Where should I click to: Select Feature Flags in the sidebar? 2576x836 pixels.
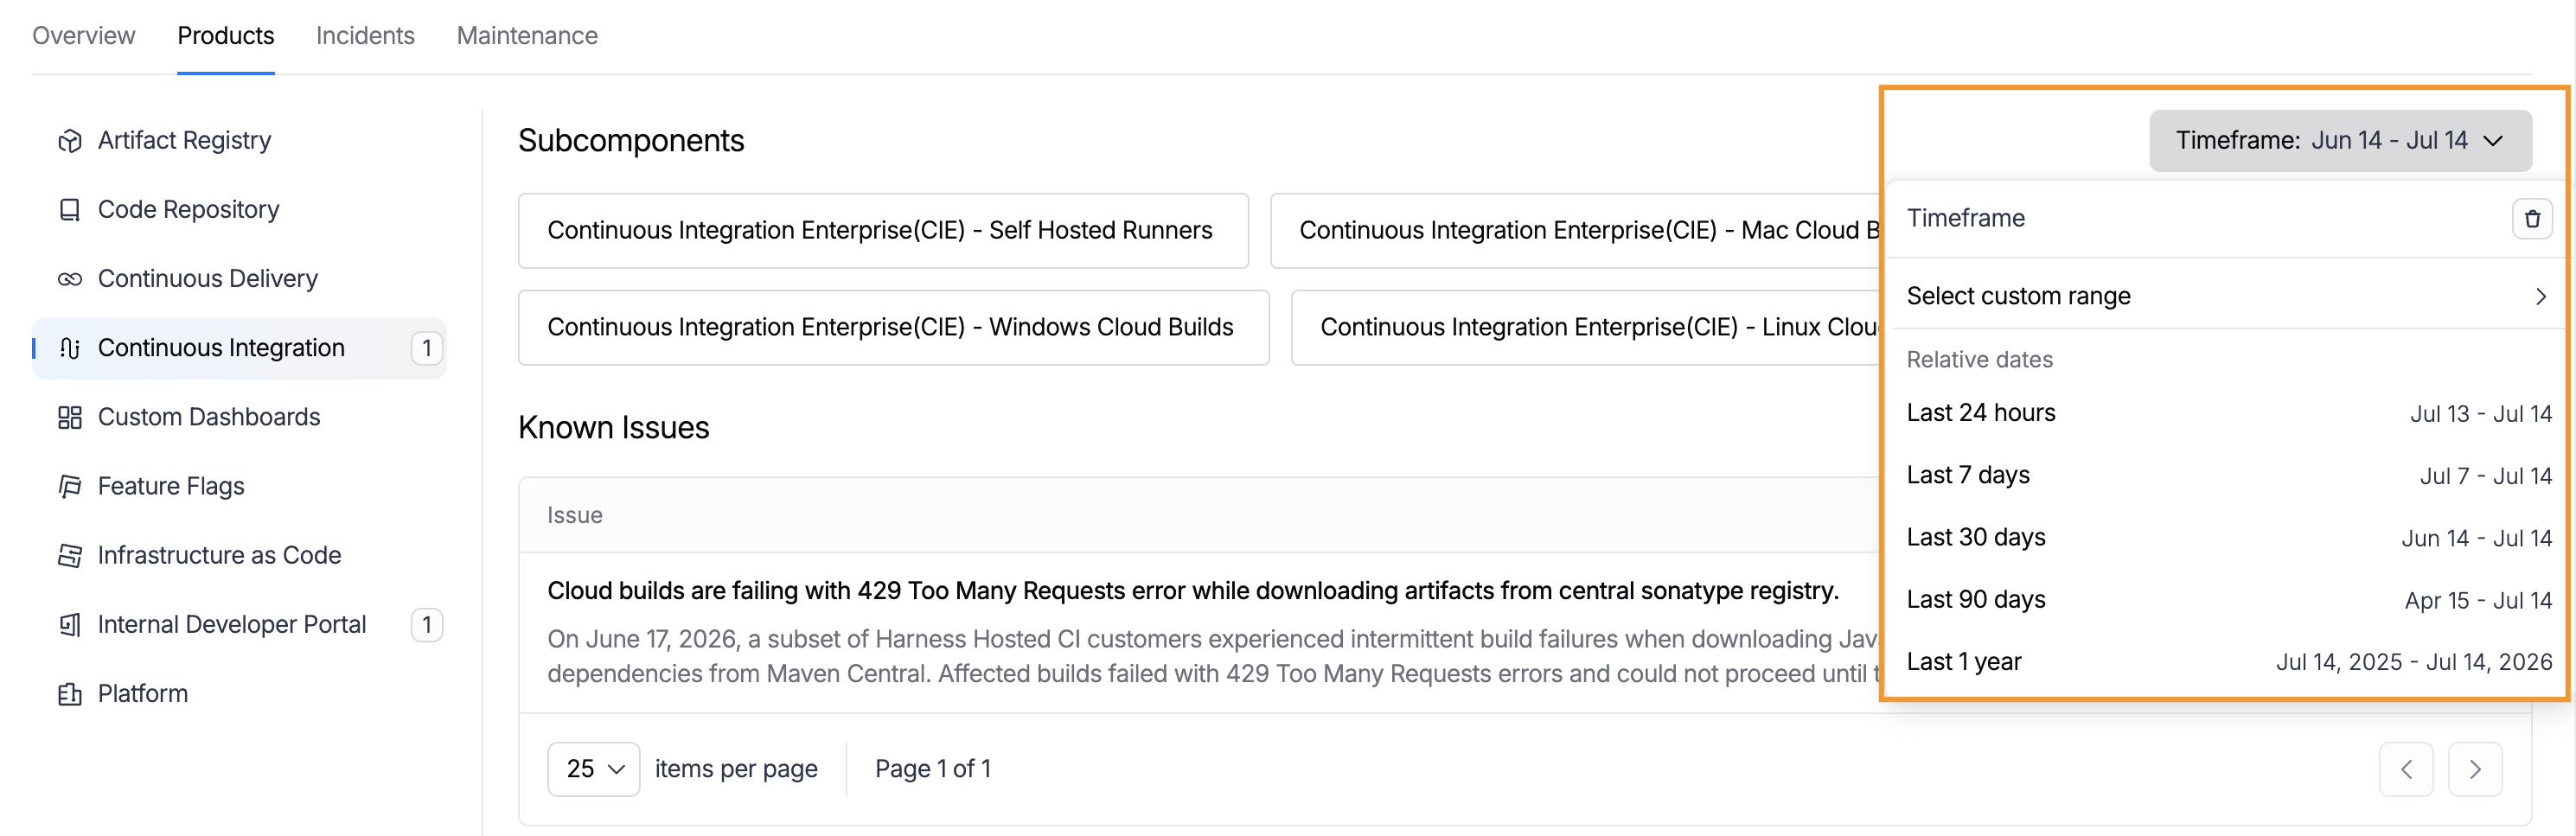tap(239, 486)
